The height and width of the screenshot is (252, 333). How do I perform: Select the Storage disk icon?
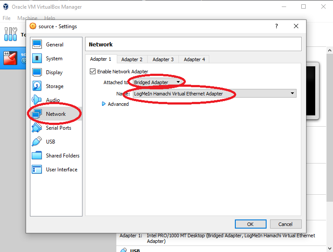click(37, 86)
